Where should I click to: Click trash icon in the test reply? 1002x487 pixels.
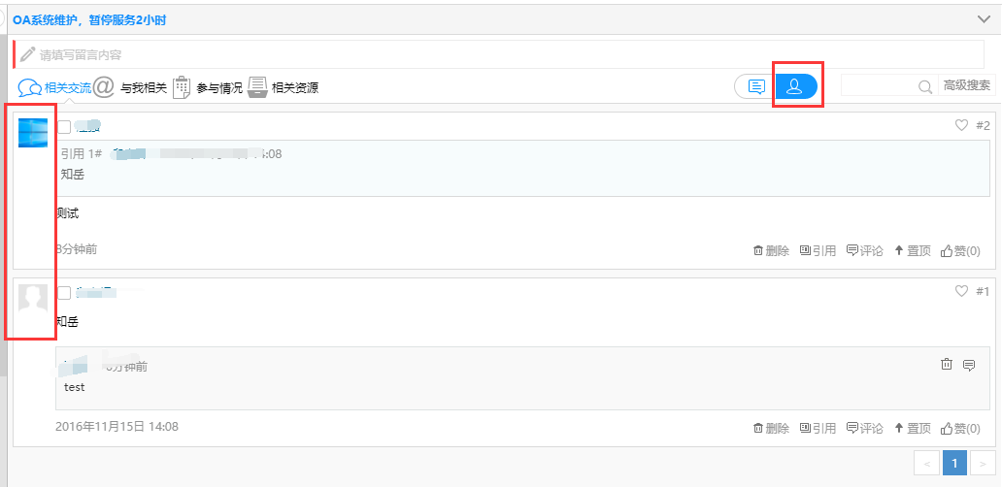pos(947,365)
